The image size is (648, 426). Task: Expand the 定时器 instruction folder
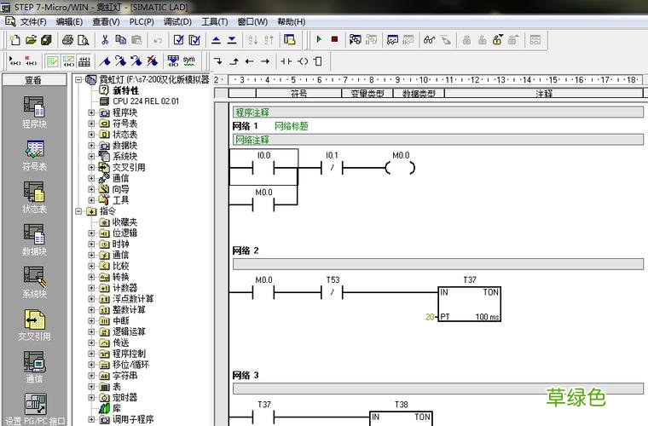[x=91, y=398]
